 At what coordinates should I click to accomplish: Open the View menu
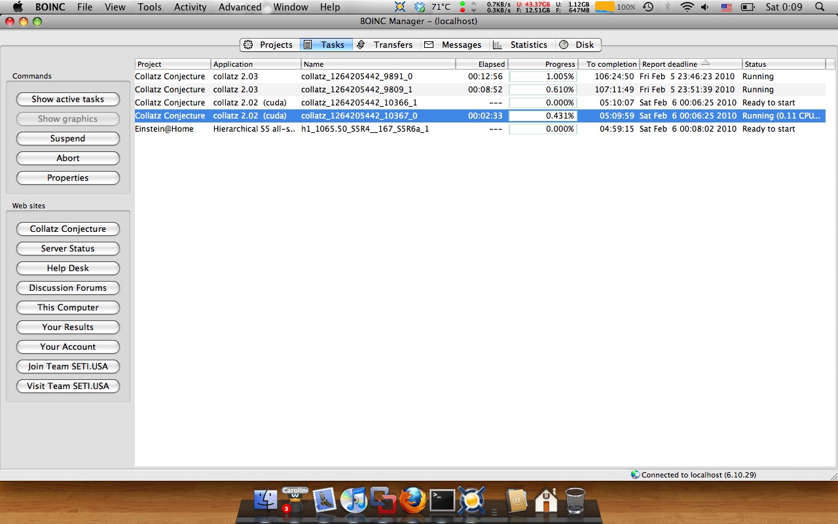115,7
